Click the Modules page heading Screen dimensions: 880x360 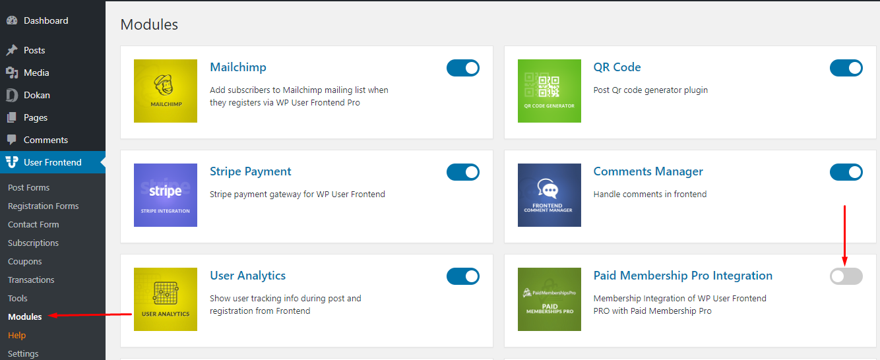150,25
